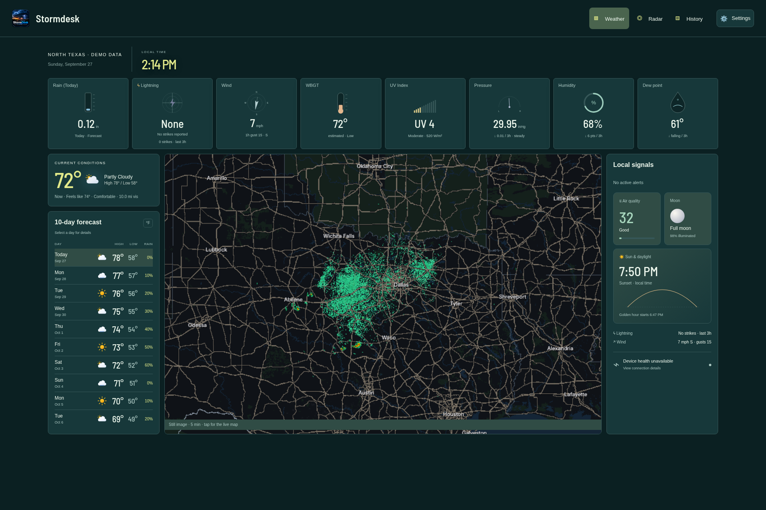Click the sun arc daylight chart

click(662, 298)
